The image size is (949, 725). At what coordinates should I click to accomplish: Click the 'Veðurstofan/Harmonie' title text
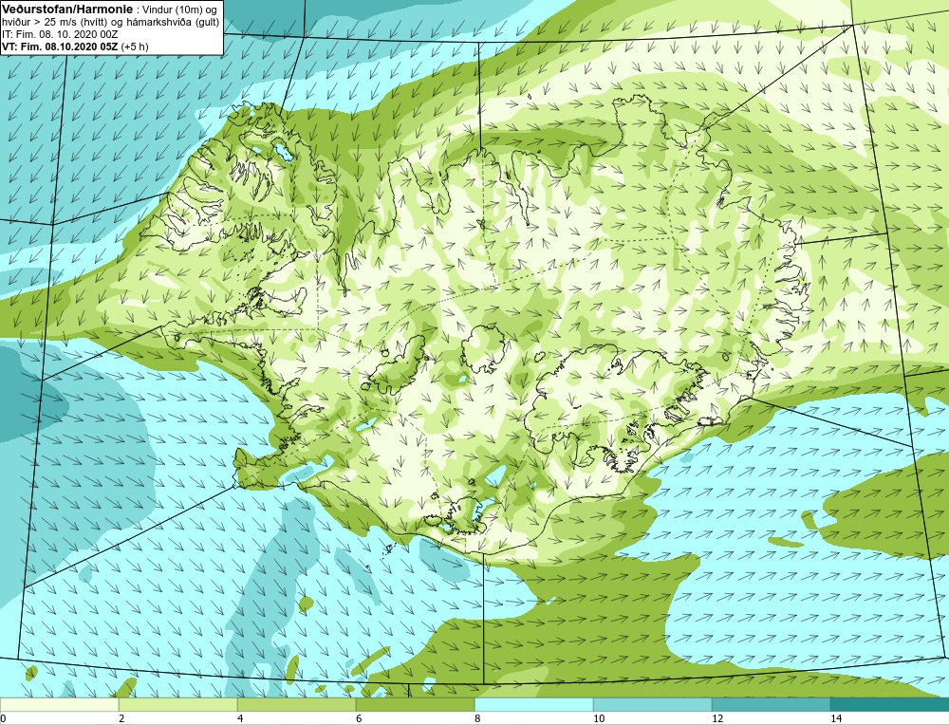[66, 9]
